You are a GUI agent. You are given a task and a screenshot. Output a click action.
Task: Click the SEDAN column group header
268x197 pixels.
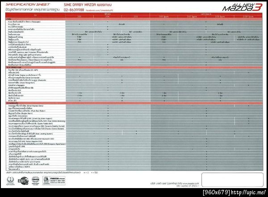[108, 14]
